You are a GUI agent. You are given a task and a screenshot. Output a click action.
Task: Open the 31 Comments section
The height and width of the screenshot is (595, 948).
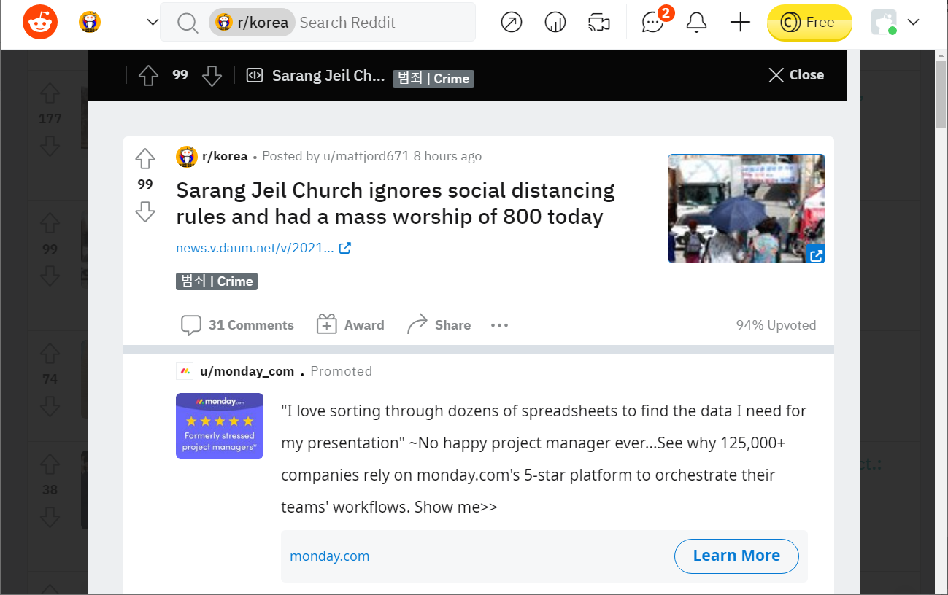(237, 325)
